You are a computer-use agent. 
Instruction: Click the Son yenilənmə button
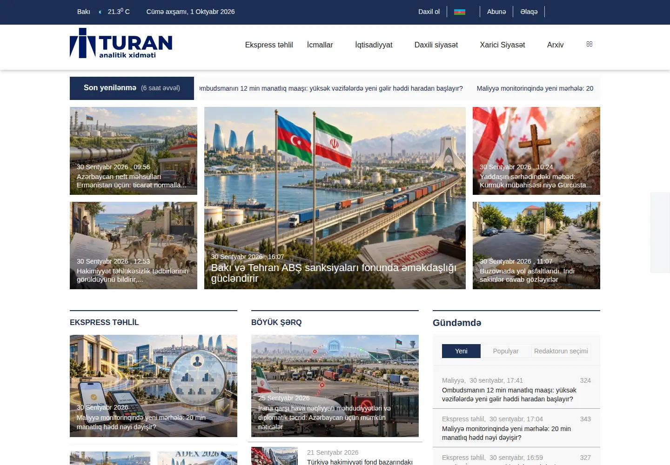click(132, 88)
